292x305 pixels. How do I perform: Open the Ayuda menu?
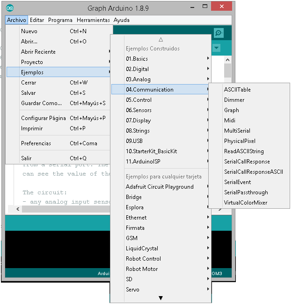(x=122, y=20)
